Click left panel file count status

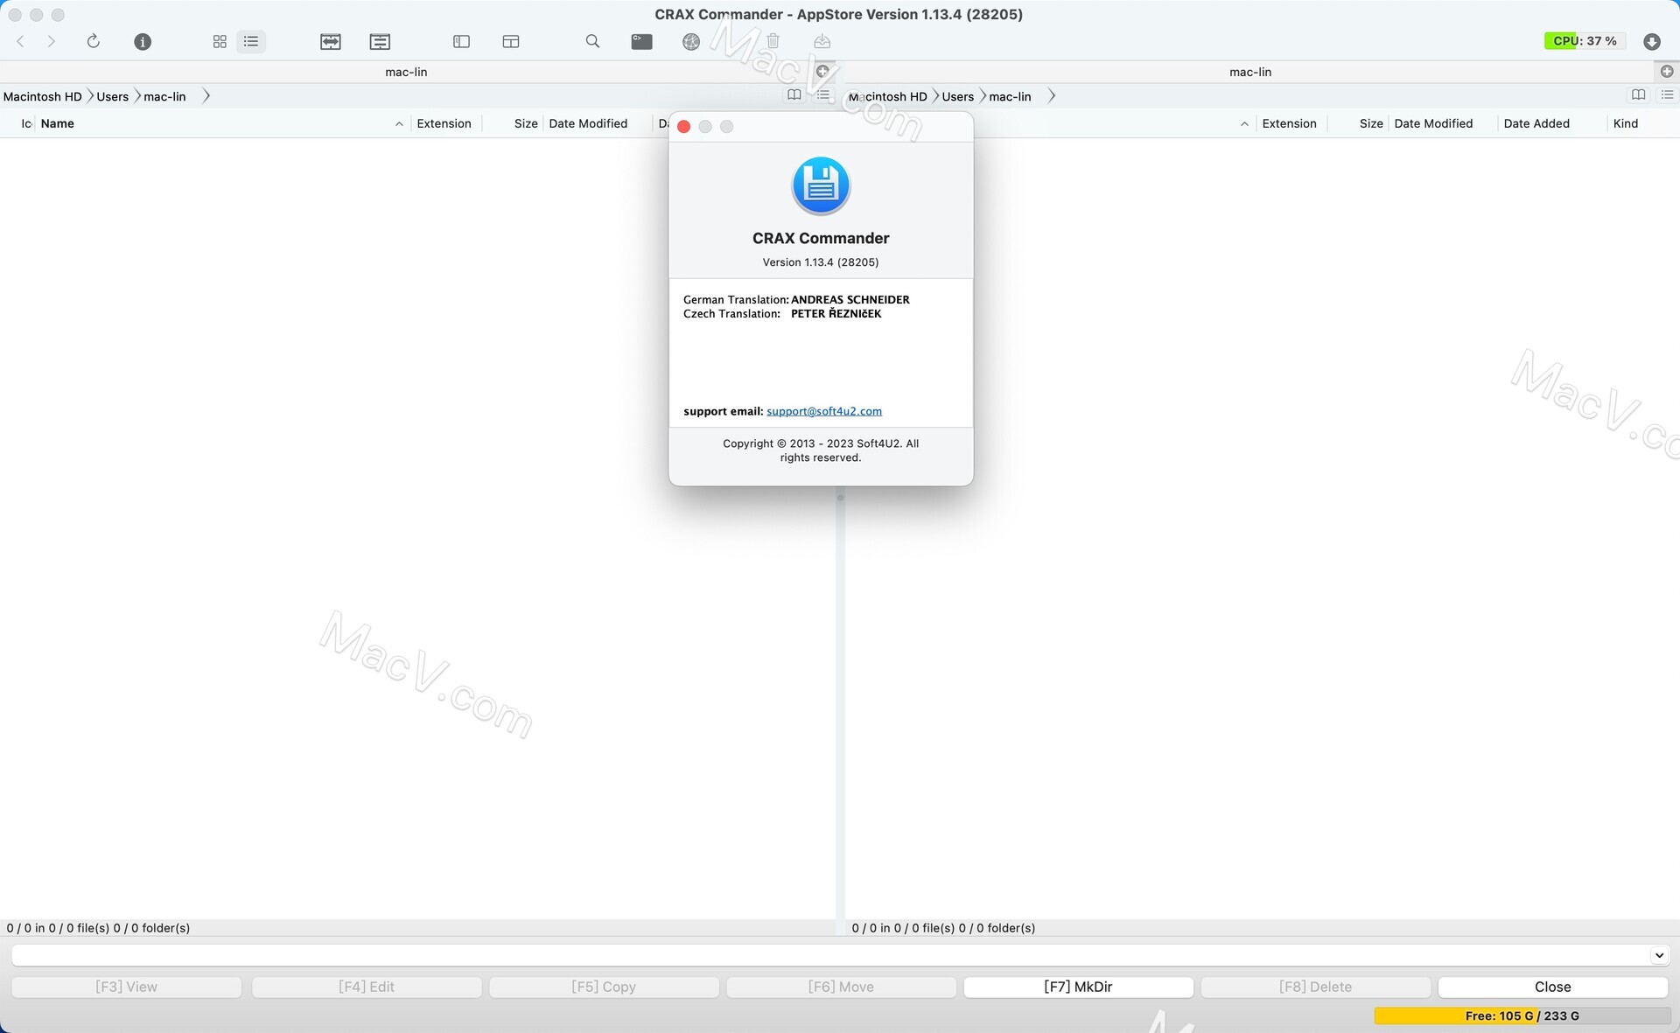coord(98,928)
